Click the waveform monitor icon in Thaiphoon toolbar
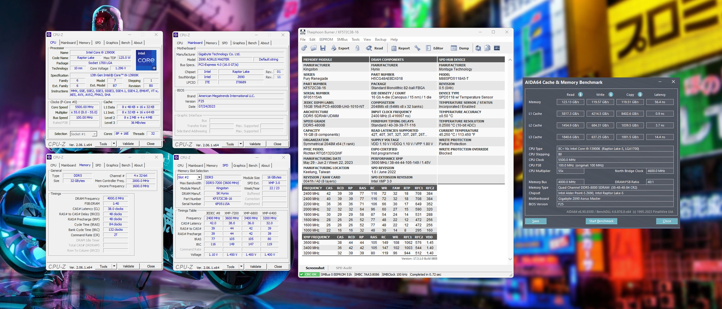 [x=497, y=48]
